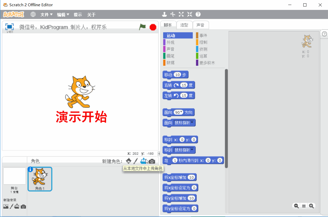Click value in 将x坐标增加 block
Screen dimensions: 328x217
click(191, 177)
